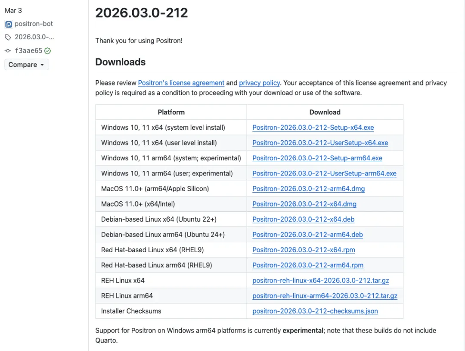
Task: Download Positron-2026.03.0-212-x64.deb
Action: [x=304, y=219]
